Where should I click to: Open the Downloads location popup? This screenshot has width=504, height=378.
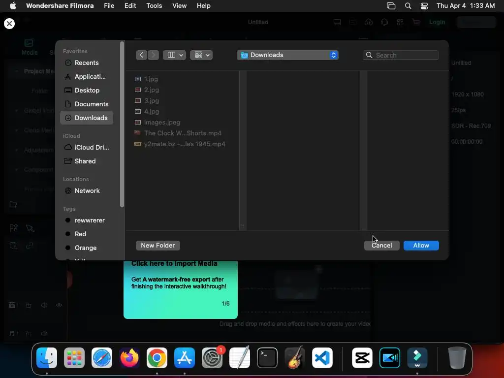(x=287, y=55)
